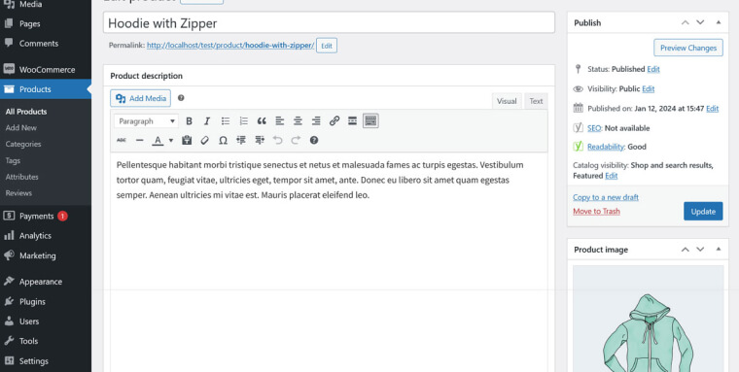
Task: Toggle the toolbar kitchen sink button
Action: [x=370, y=121]
